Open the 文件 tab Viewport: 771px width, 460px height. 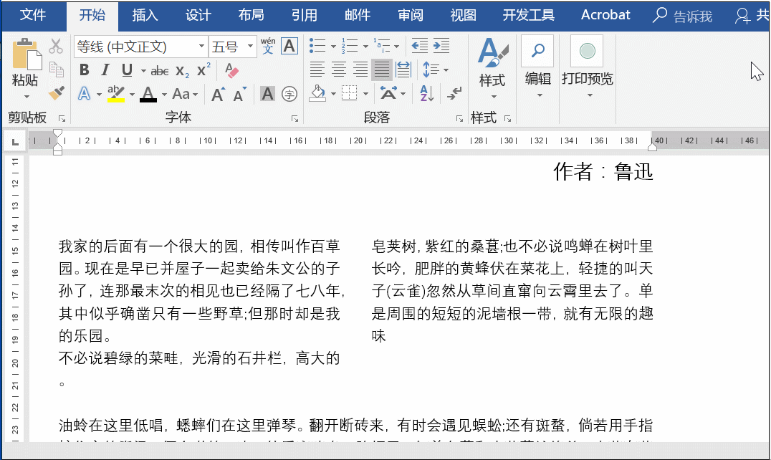click(x=33, y=15)
